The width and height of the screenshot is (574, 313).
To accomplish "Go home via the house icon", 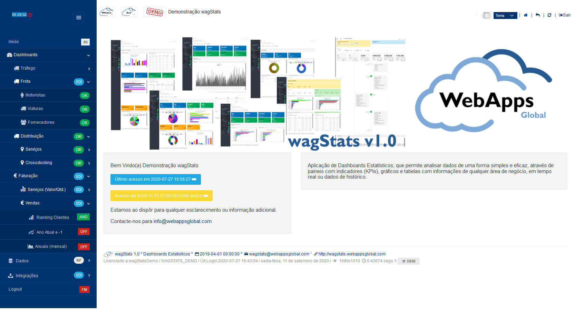I will click(x=526, y=15).
